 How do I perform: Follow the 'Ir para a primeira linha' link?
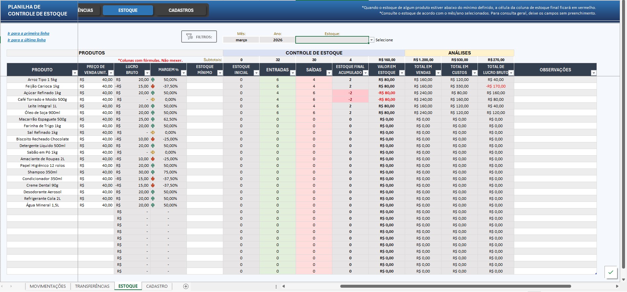click(28, 33)
